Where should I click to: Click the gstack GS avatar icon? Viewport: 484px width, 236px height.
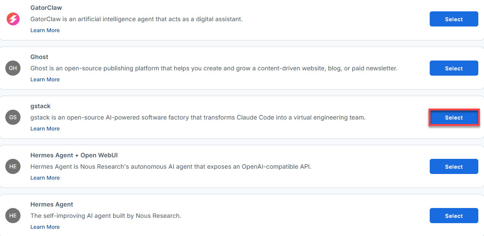tap(13, 117)
